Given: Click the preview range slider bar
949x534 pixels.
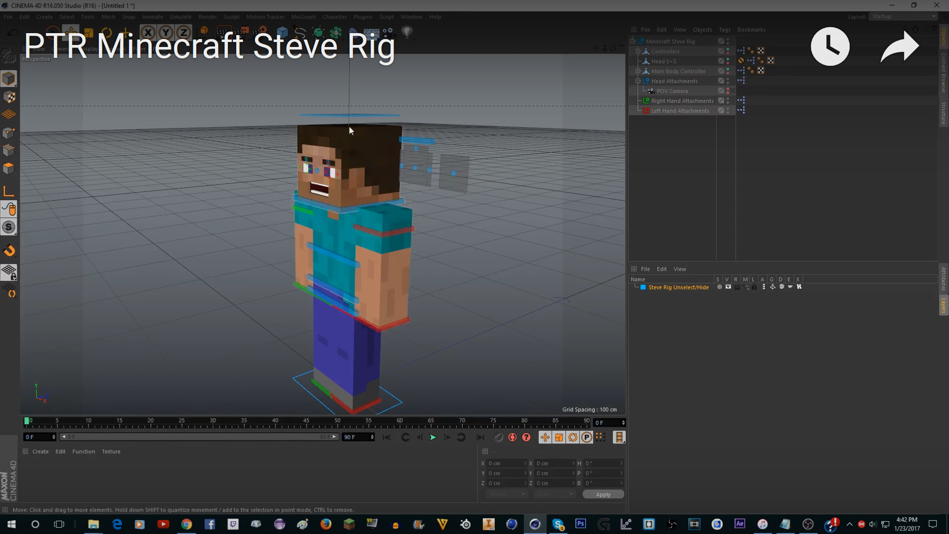Looking at the screenshot, I should point(199,437).
